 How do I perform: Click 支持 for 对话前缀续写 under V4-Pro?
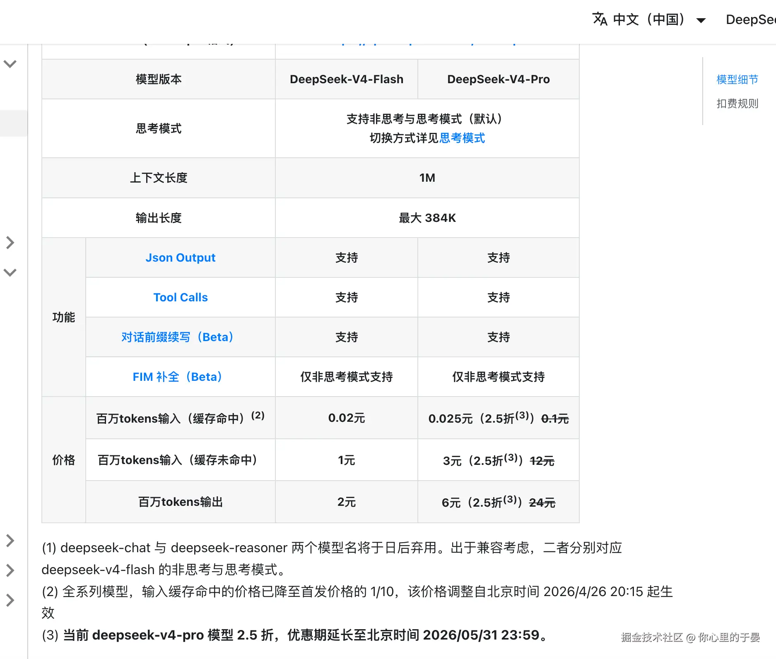pos(499,337)
